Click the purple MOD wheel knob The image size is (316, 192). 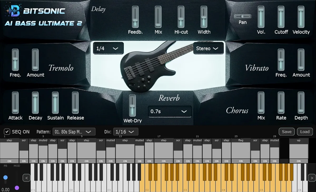[17, 188]
